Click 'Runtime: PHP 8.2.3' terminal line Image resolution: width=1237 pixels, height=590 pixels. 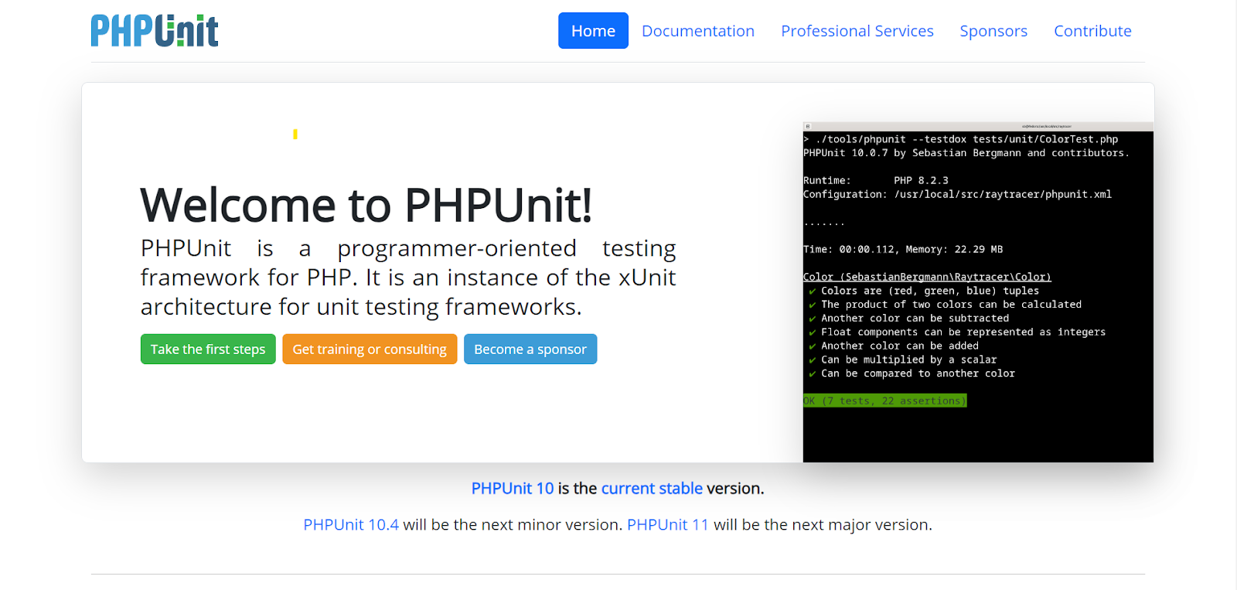pyautogui.click(x=876, y=181)
